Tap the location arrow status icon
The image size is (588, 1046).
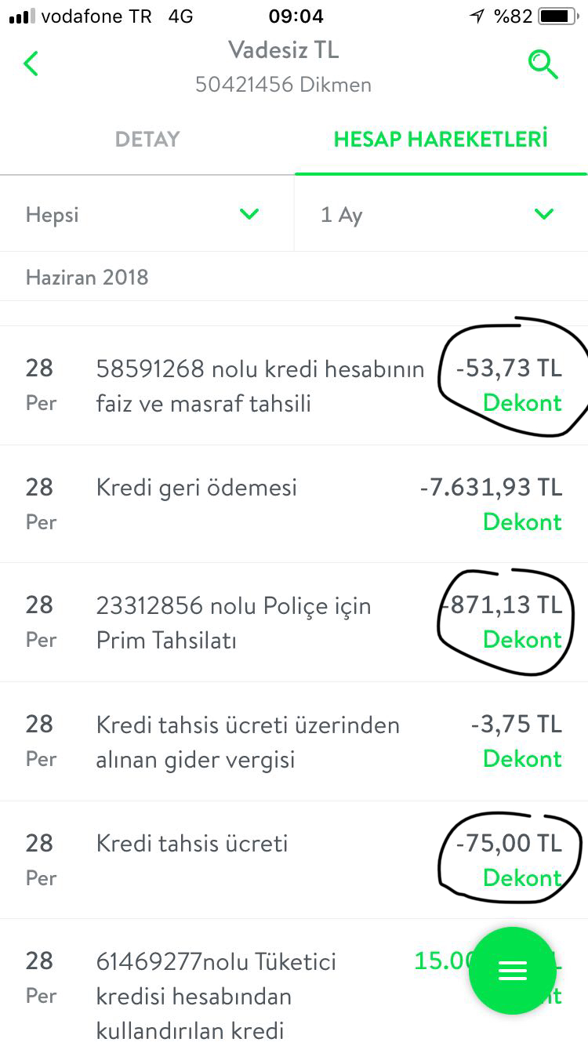click(477, 16)
